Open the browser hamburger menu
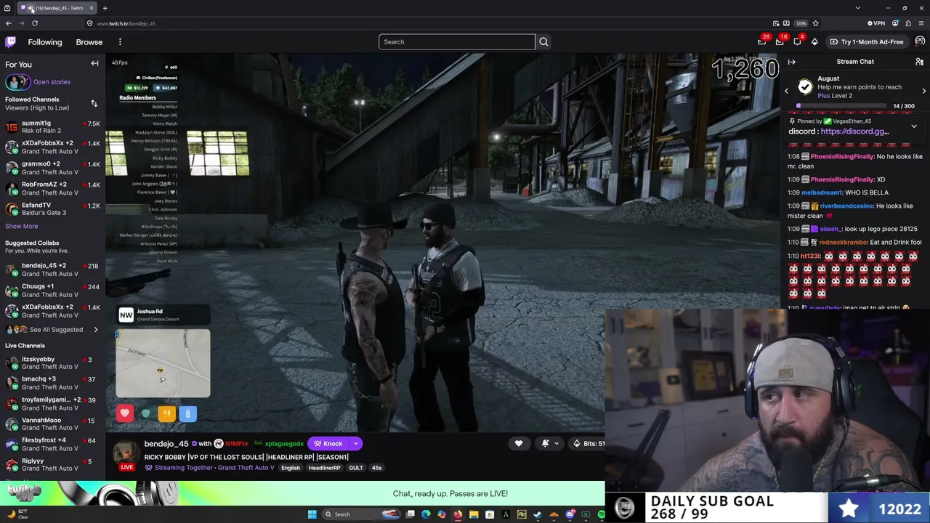This screenshot has width=930, height=523. 921,23
